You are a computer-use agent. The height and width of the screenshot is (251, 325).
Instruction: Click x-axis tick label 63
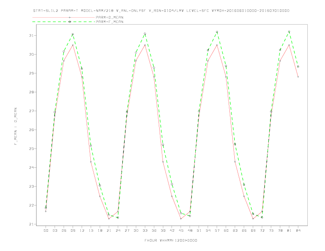pyautogui.click(x=235, y=230)
